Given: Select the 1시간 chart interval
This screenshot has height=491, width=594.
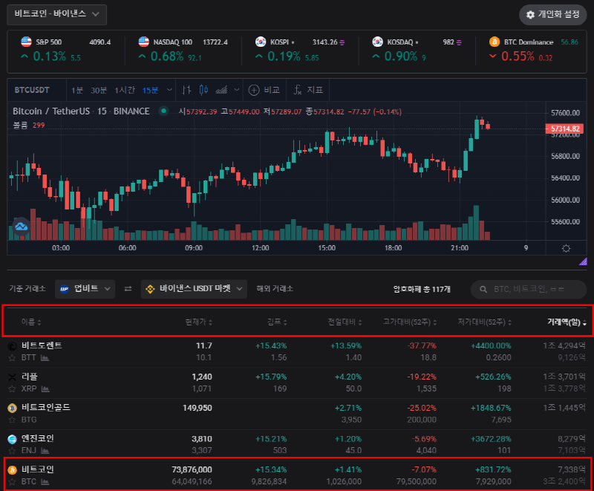Looking at the screenshot, I should tap(125, 90).
